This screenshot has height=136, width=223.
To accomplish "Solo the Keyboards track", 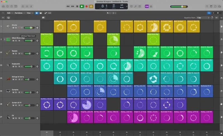I will 16,66.
